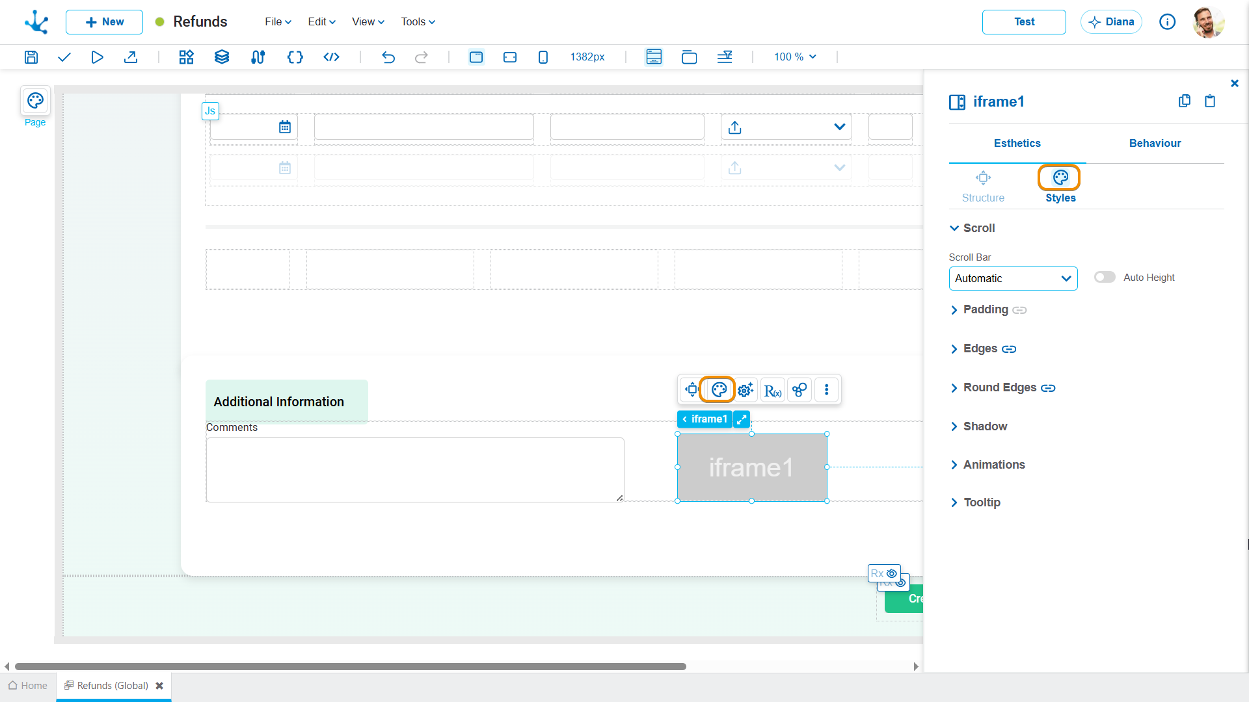
Task: Click the Run play icon
Action: pos(98,57)
